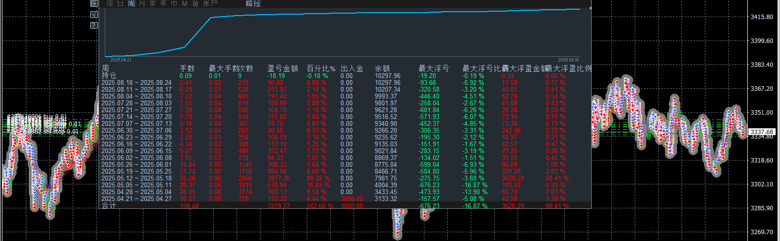
Task: Click the 盈亏金额 column header
Action: (x=283, y=69)
